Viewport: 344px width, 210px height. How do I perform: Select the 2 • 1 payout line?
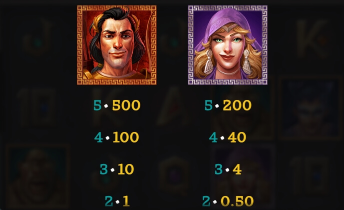tap(117, 201)
